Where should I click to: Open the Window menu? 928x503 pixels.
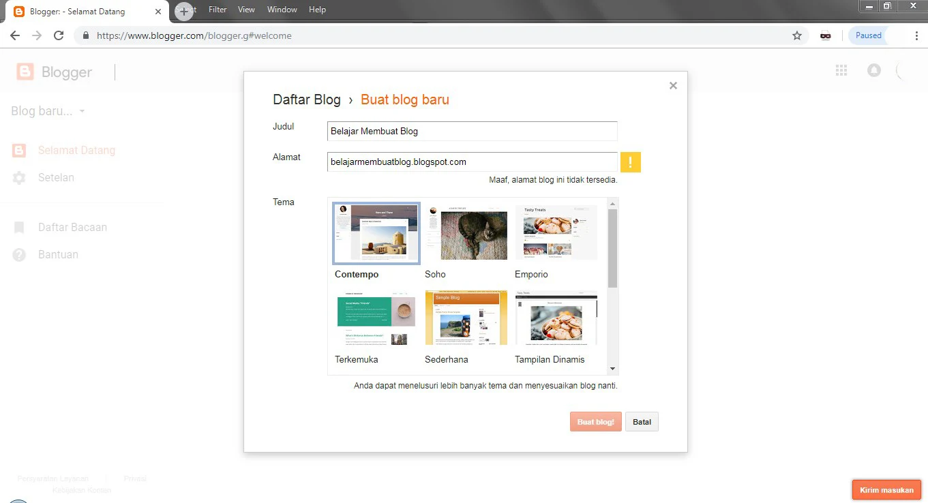point(282,10)
